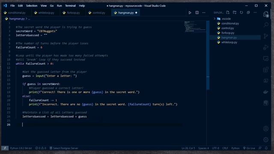Open the notifications bell in status bar
Viewport: 274px width, 154px height.
[266, 148]
